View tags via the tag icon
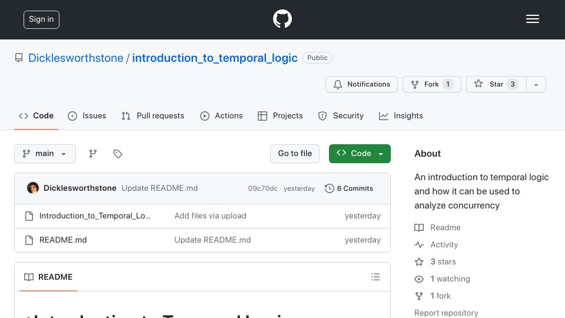The image size is (565, 318). click(118, 154)
